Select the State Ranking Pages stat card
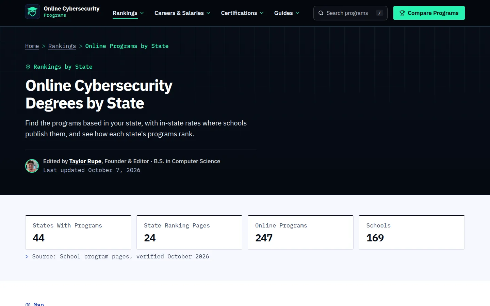Viewport: 490px width, 306px height. point(189,232)
